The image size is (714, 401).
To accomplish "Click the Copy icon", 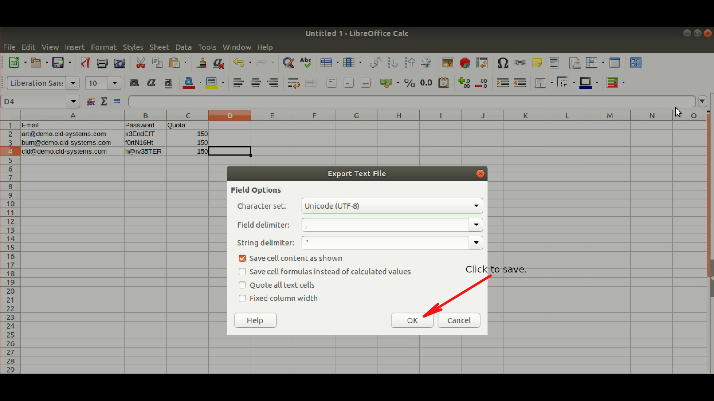I will coord(157,63).
